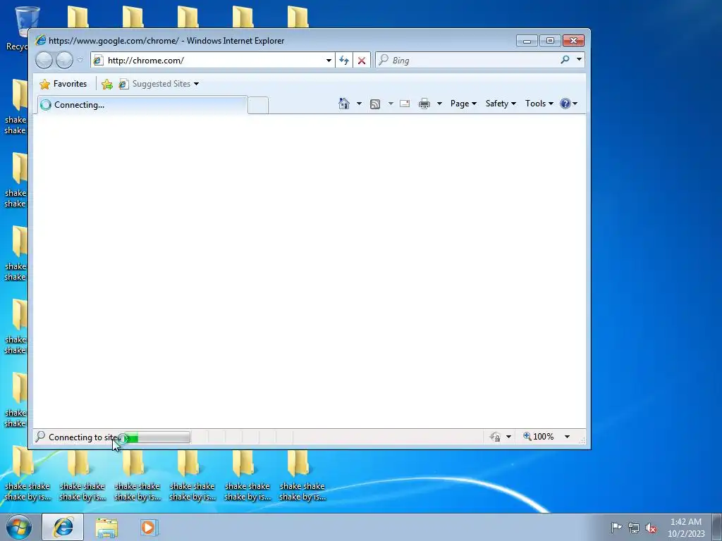722x541 pixels.
Task: Click the Back navigation button
Action: [44, 61]
